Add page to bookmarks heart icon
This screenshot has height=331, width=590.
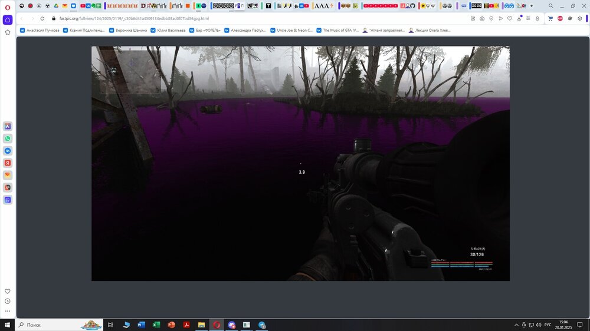pos(510,18)
